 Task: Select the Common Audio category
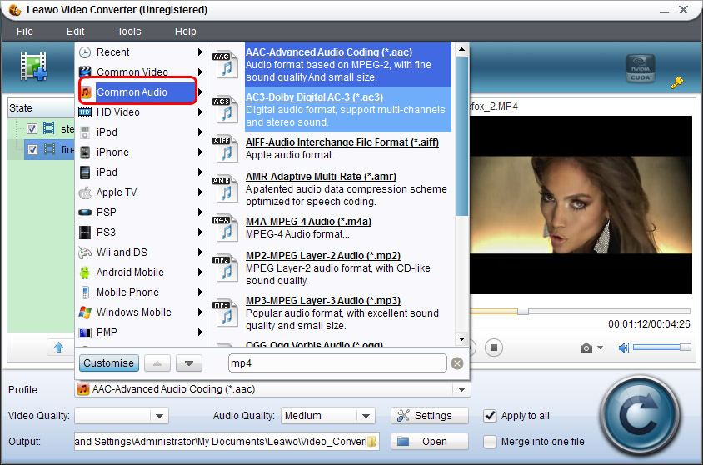coord(138,92)
